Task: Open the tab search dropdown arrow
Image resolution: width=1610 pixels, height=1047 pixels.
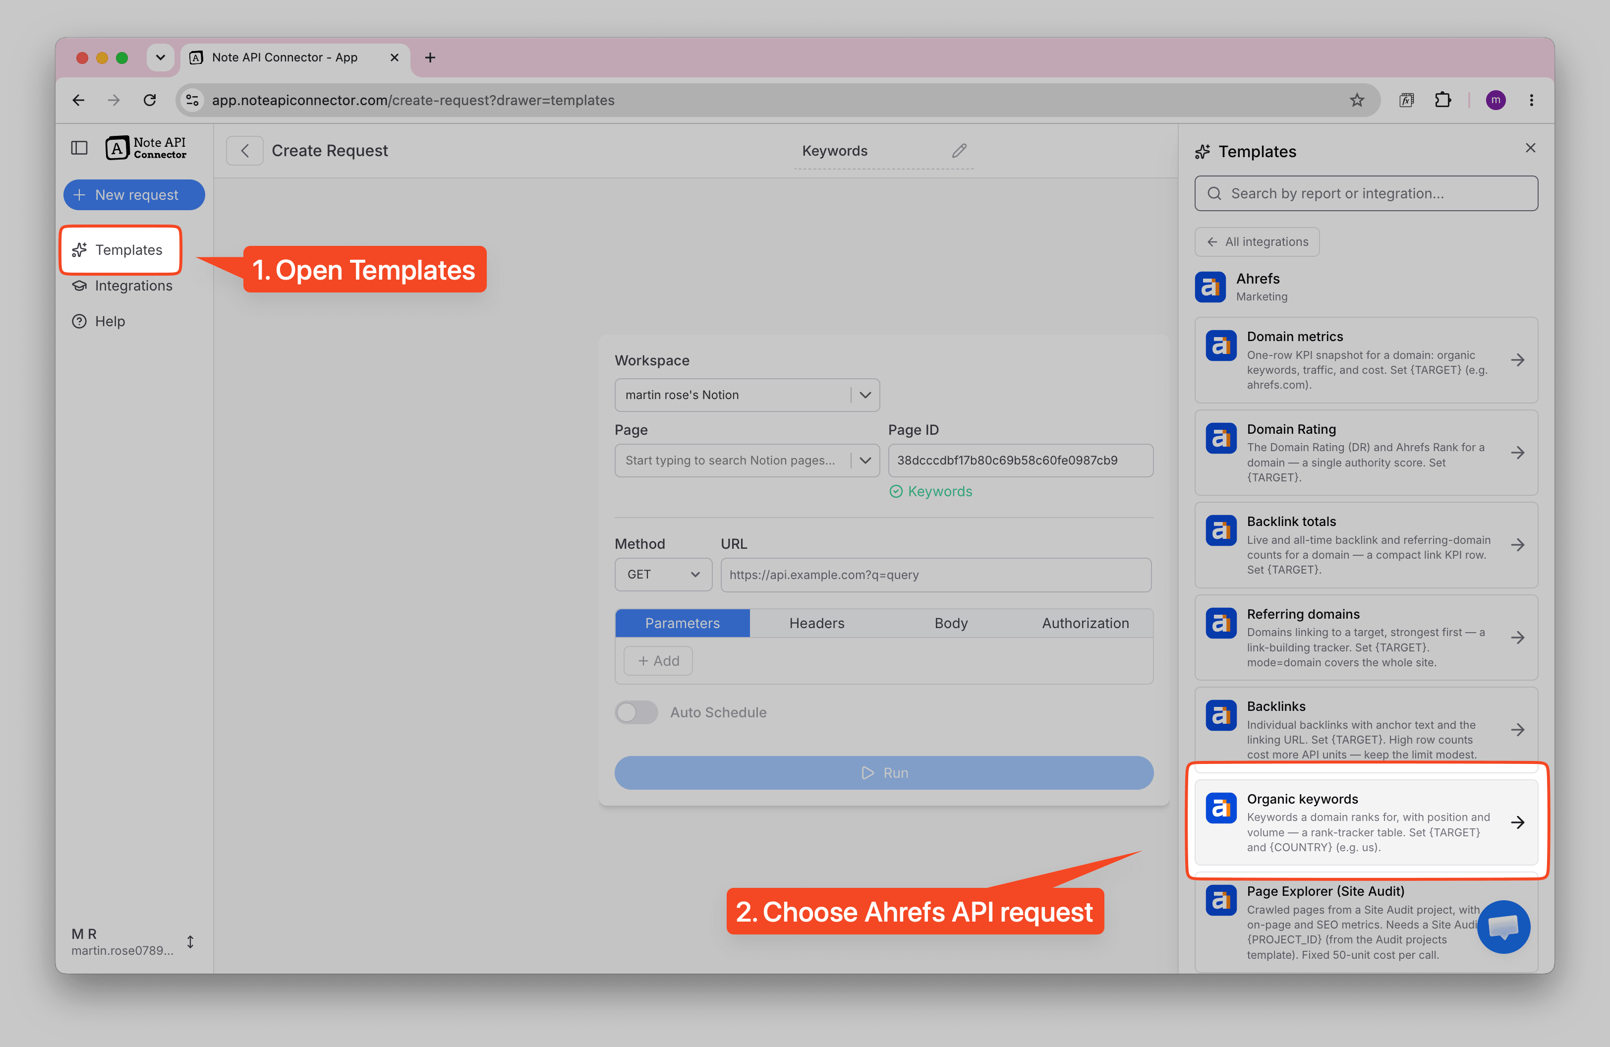Action: click(160, 58)
